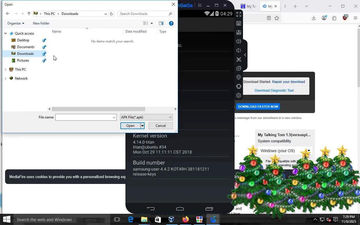Open the emulator location pin icon
This screenshot has width=360, height=225.
(239, 77)
